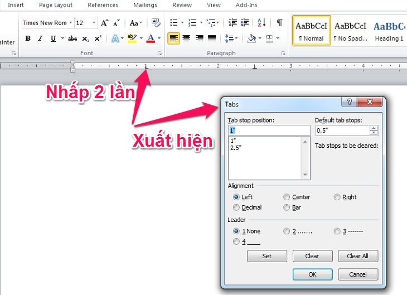
Task: Open the Add-Ins tab
Action: coord(246,5)
